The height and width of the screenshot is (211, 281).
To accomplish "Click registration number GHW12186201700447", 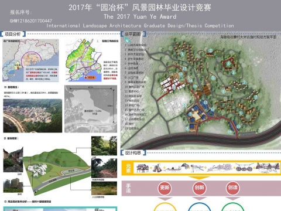I will (31, 21).
